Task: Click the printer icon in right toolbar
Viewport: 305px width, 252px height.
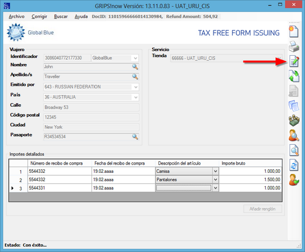Action: click(294, 46)
